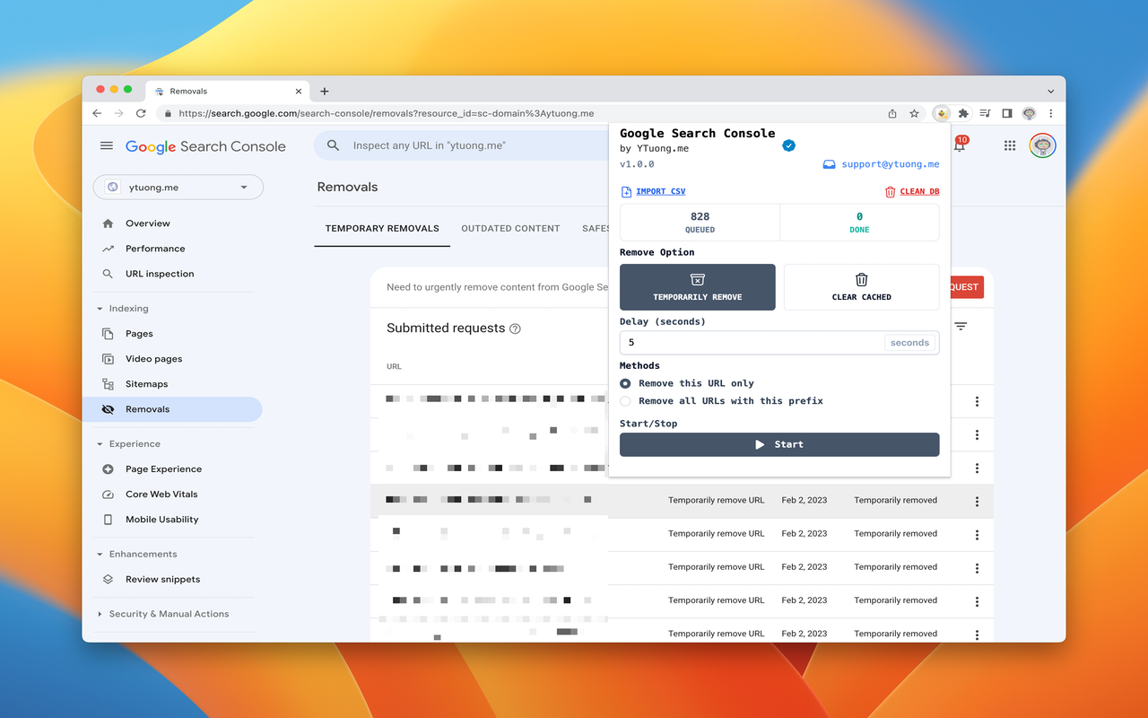Open the Chrome profile avatar
This screenshot has height=718, width=1148.
pos(1030,113)
